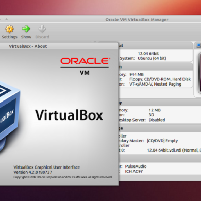Click the 3D acceleration value
The image size is (201, 201).
(152, 115)
